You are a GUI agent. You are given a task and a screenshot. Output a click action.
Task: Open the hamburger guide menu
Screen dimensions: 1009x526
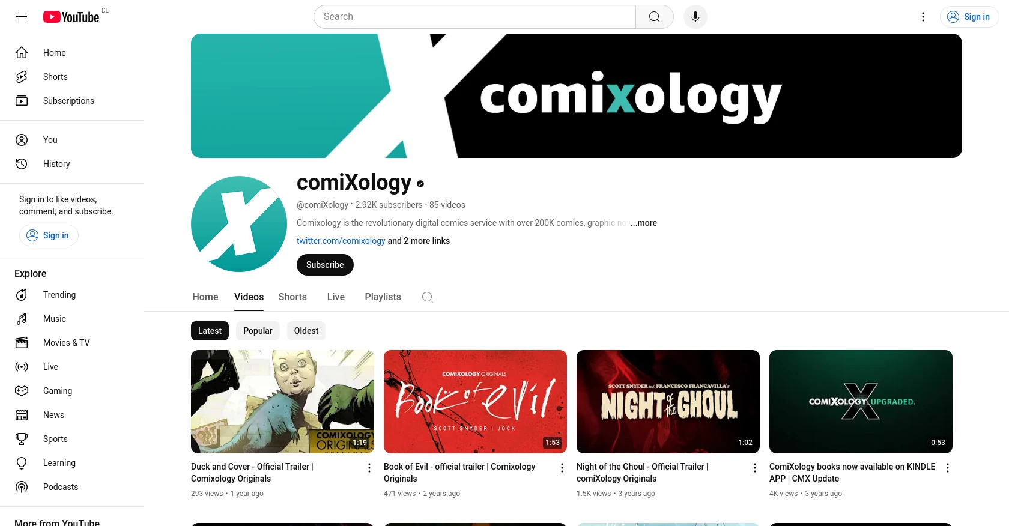pyautogui.click(x=22, y=17)
